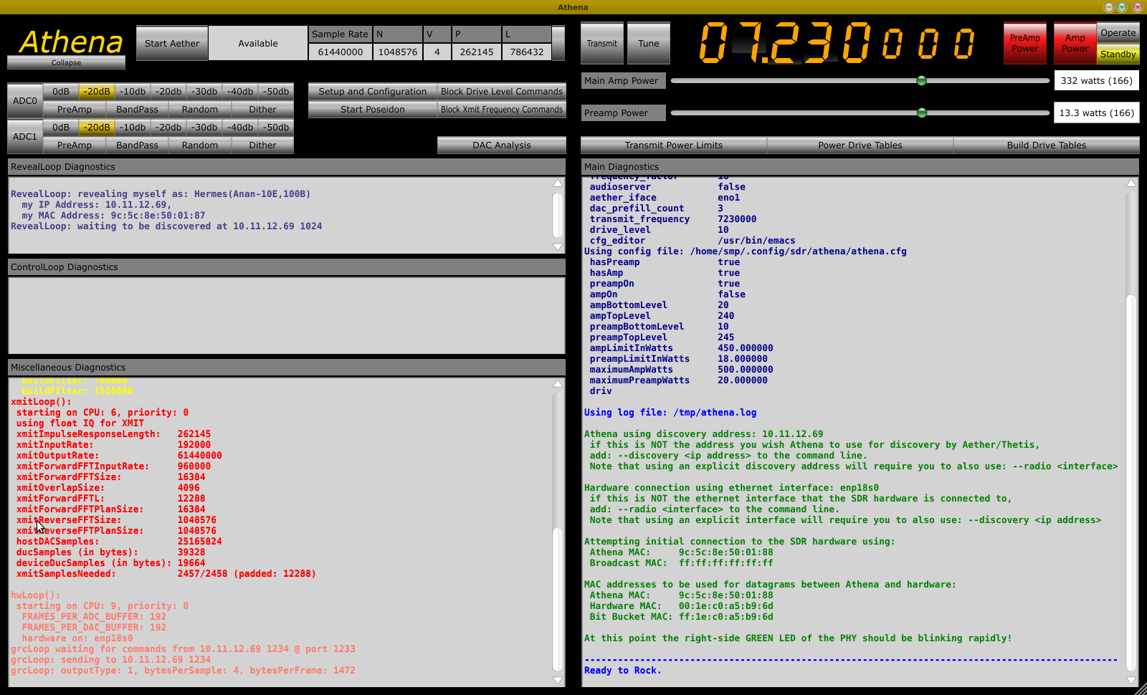This screenshot has height=695, width=1147.
Task: Click the Available status indicator
Action: pyautogui.click(x=258, y=43)
